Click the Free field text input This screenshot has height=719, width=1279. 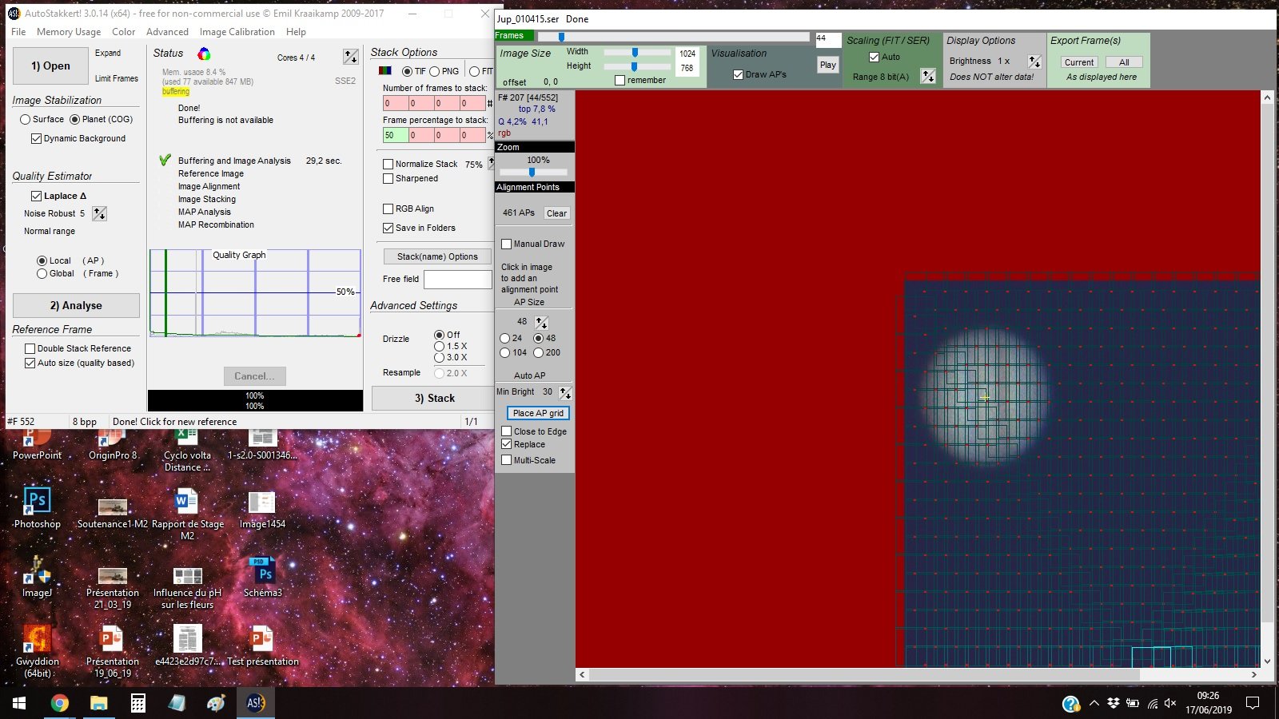coord(457,279)
